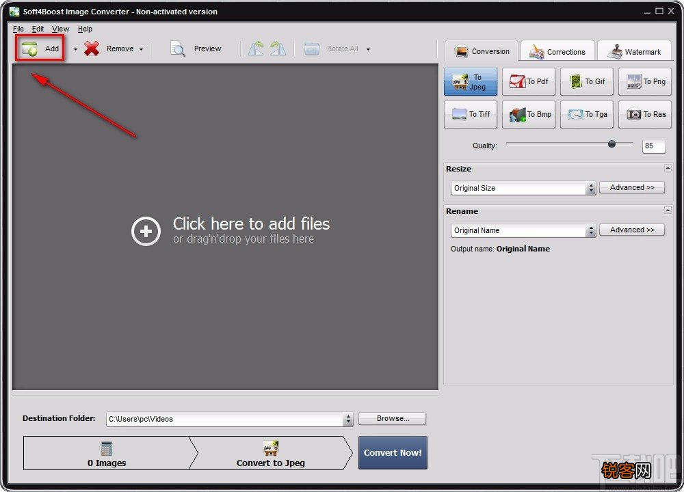Collapse the Rename section

pyautogui.click(x=668, y=210)
